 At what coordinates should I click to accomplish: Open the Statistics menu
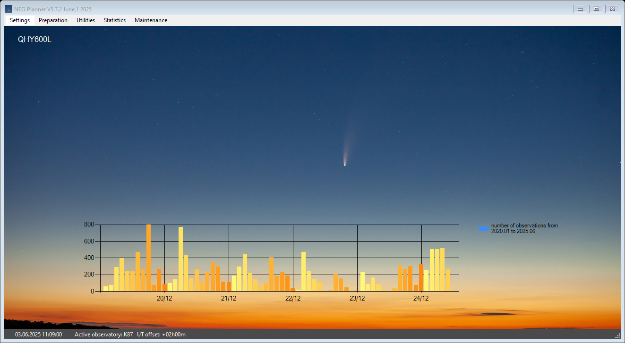tap(115, 20)
